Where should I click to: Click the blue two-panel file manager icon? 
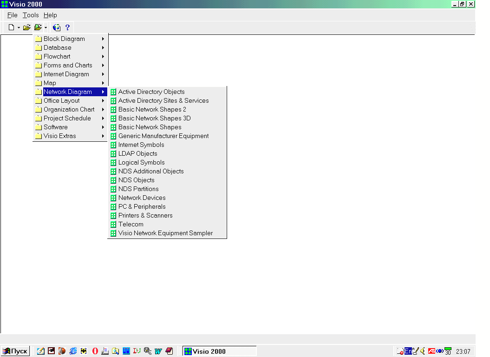tap(126, 351)
